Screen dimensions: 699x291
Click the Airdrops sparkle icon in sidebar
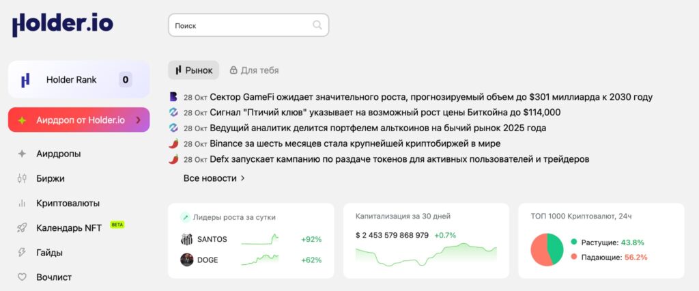[x=22, y=154]
